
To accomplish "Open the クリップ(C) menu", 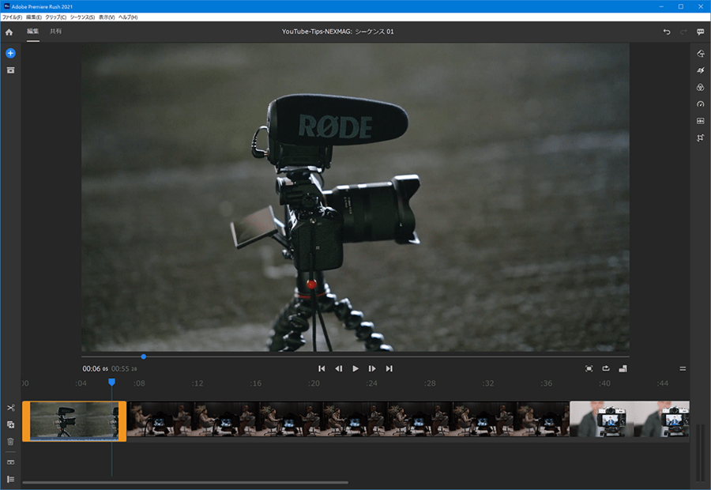I will pyautogui.click(x=56, y=17).
